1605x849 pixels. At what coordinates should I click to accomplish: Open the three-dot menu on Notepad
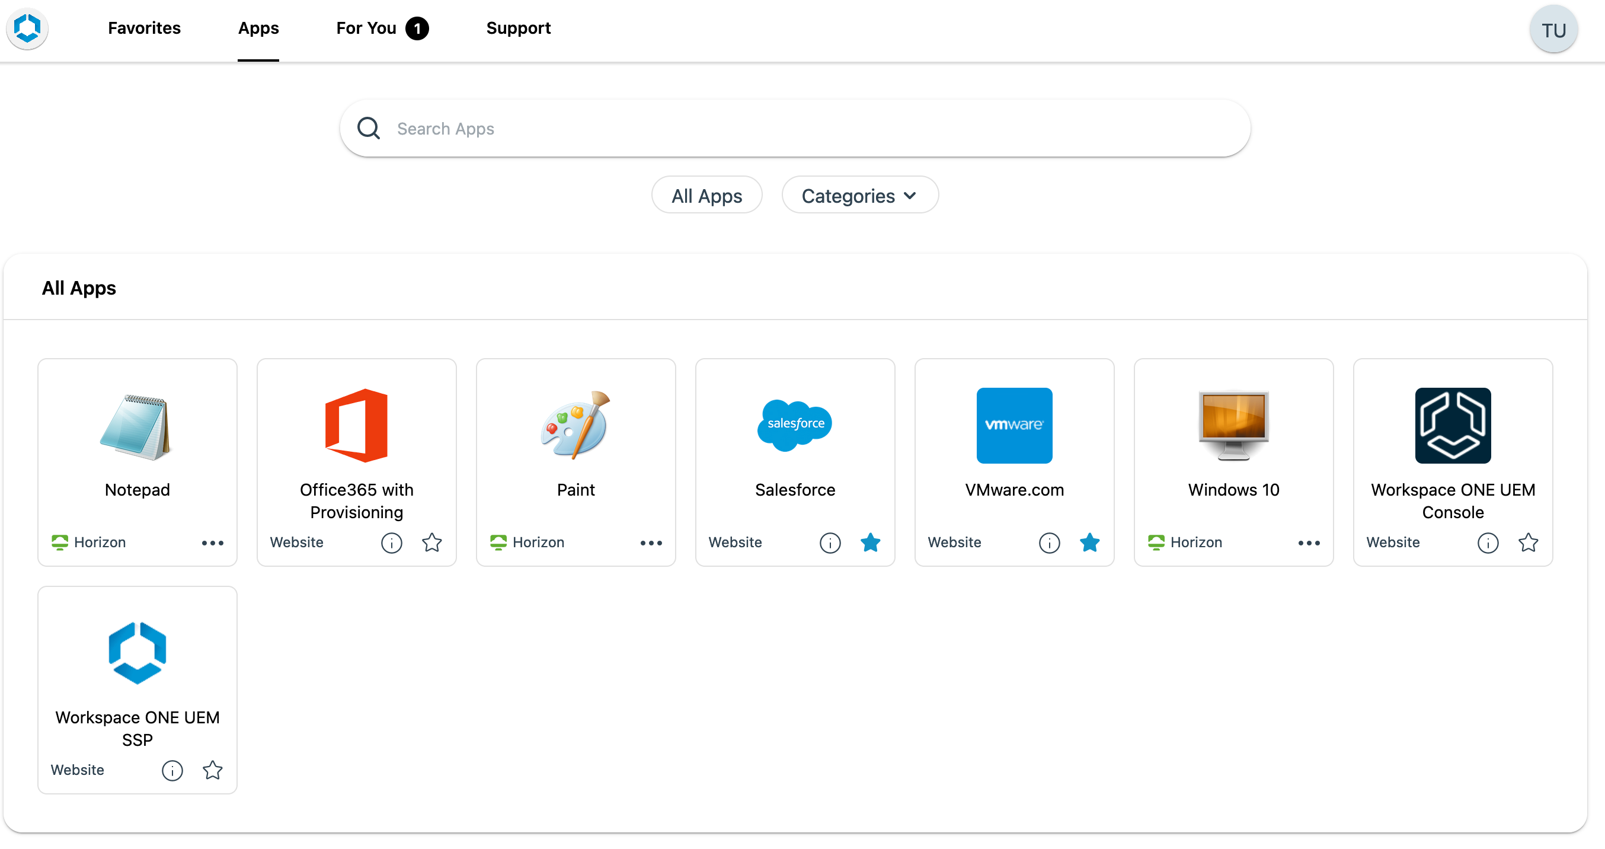tap(212, 542)
